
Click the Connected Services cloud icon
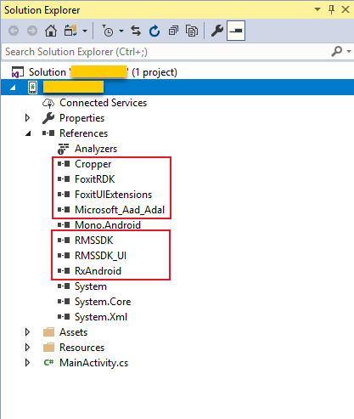[48, 103]
